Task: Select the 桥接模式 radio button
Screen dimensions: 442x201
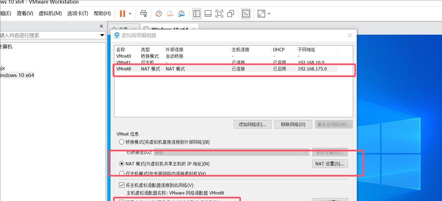Action: point(122,142)
